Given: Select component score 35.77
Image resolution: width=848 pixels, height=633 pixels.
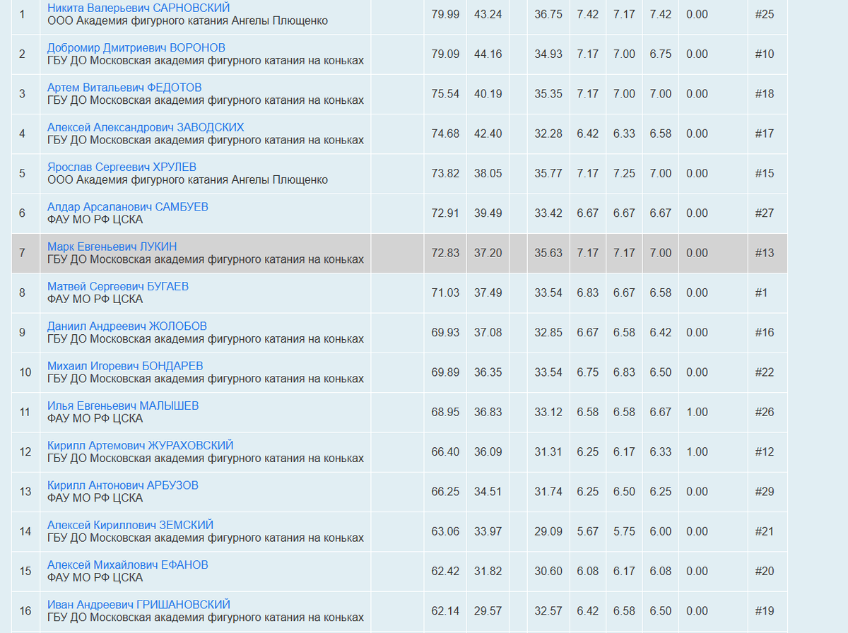Looking at the screenshot, I should (x=548, y=173).
